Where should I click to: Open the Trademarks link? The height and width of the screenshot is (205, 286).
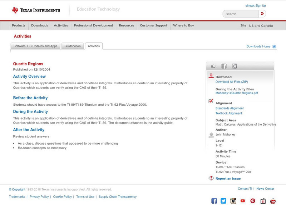(x=17, y=197)
